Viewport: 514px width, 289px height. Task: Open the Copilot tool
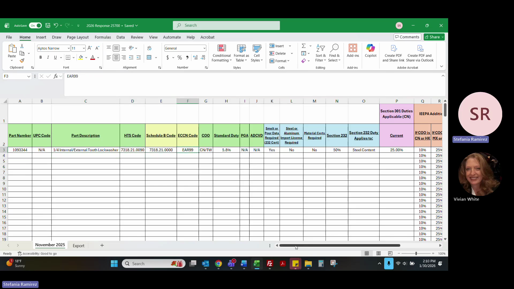coord(371,51)
